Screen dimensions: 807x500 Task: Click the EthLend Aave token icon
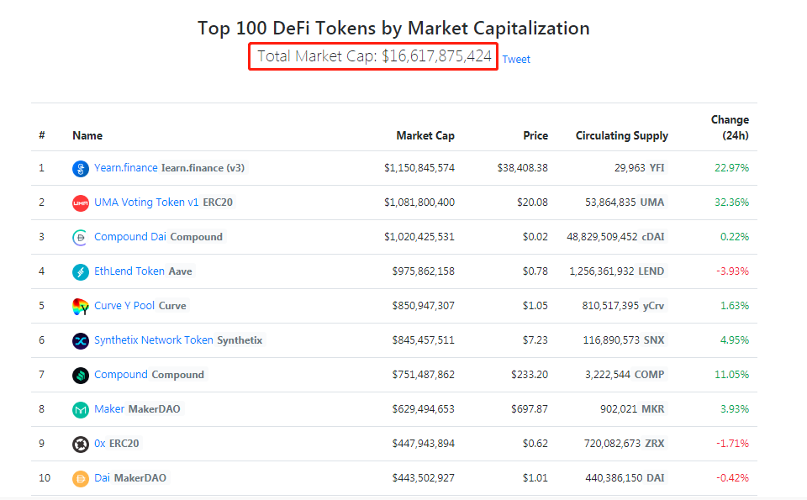80,271
